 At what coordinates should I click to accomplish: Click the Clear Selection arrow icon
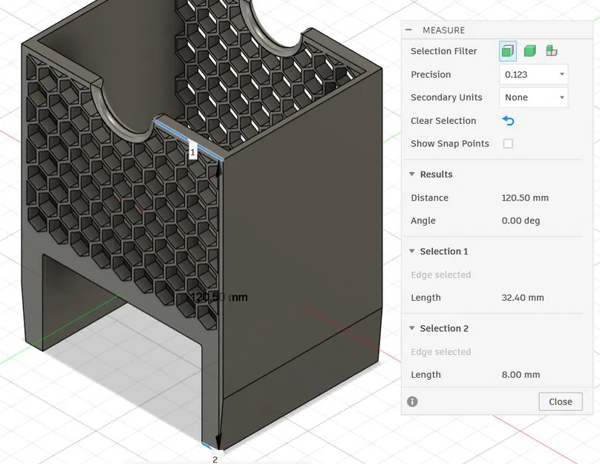[508, 121]
